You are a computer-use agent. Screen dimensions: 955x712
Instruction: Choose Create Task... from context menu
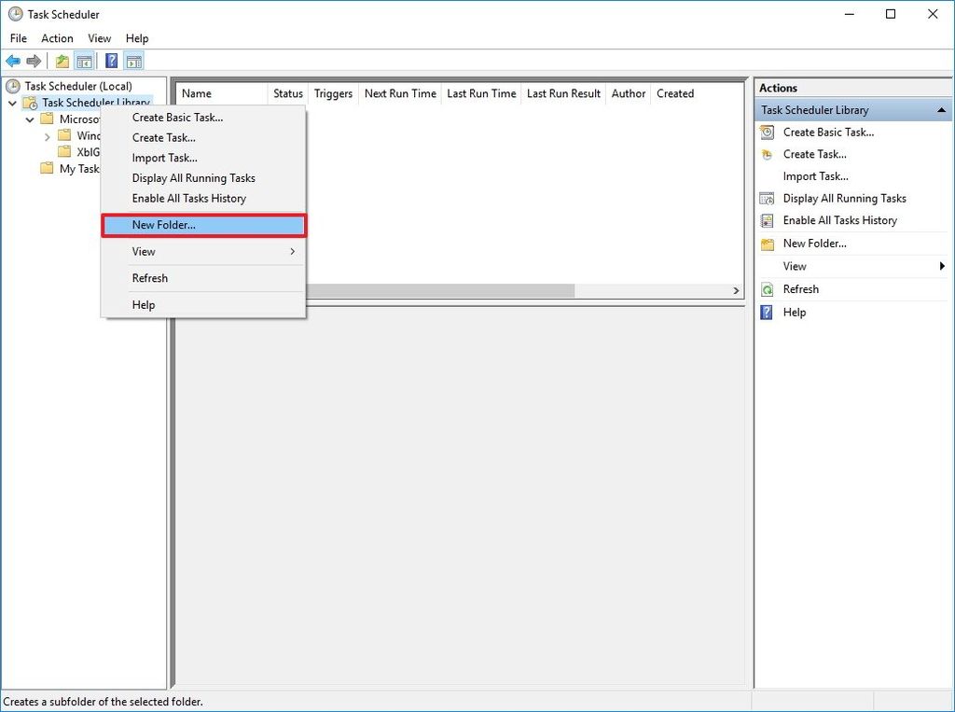204,138
